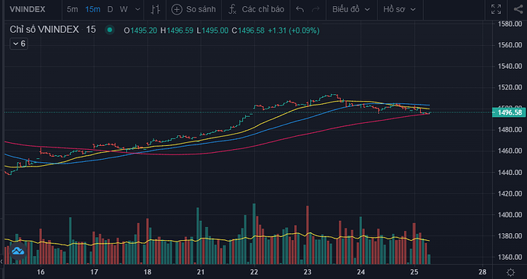The image size is (527, 279).
Task: Toggle the green market status dot
Action: (109, 31)
